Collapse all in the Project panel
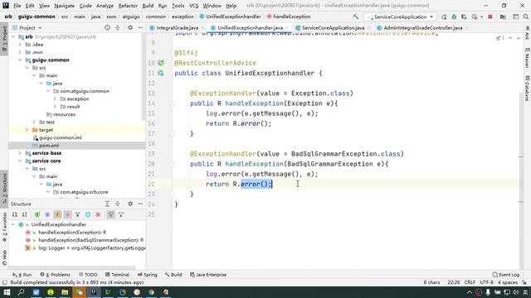Image resolution: width=531 pixels, height=298 pixels. tap(118, 27)
